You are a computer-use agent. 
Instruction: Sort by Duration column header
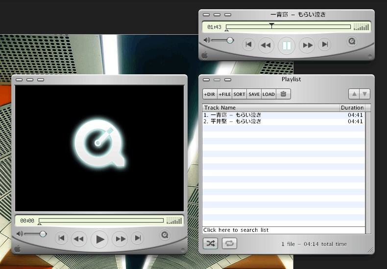352,108
